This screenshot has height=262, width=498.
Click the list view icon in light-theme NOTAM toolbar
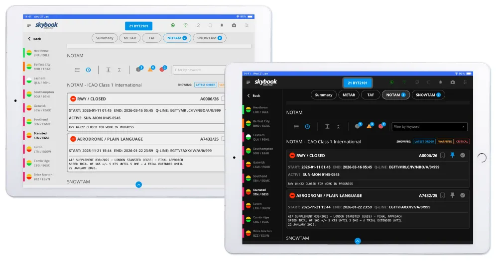(x=77, y=70)
